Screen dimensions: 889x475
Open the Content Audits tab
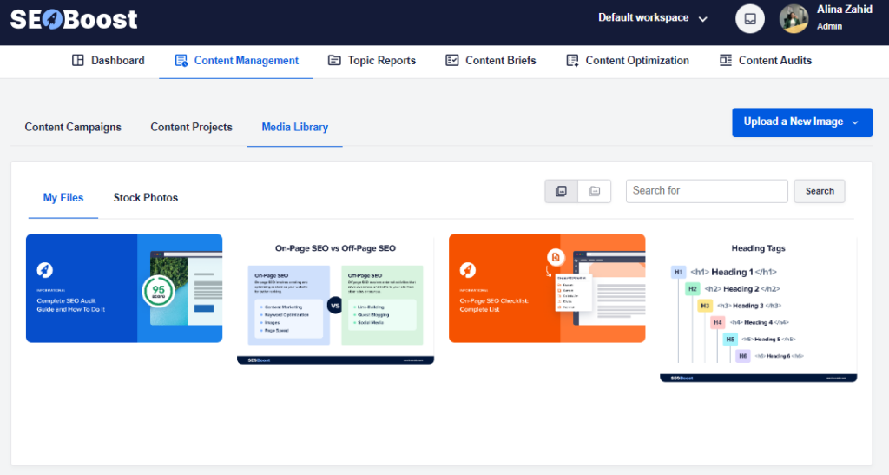pos(766,61)
